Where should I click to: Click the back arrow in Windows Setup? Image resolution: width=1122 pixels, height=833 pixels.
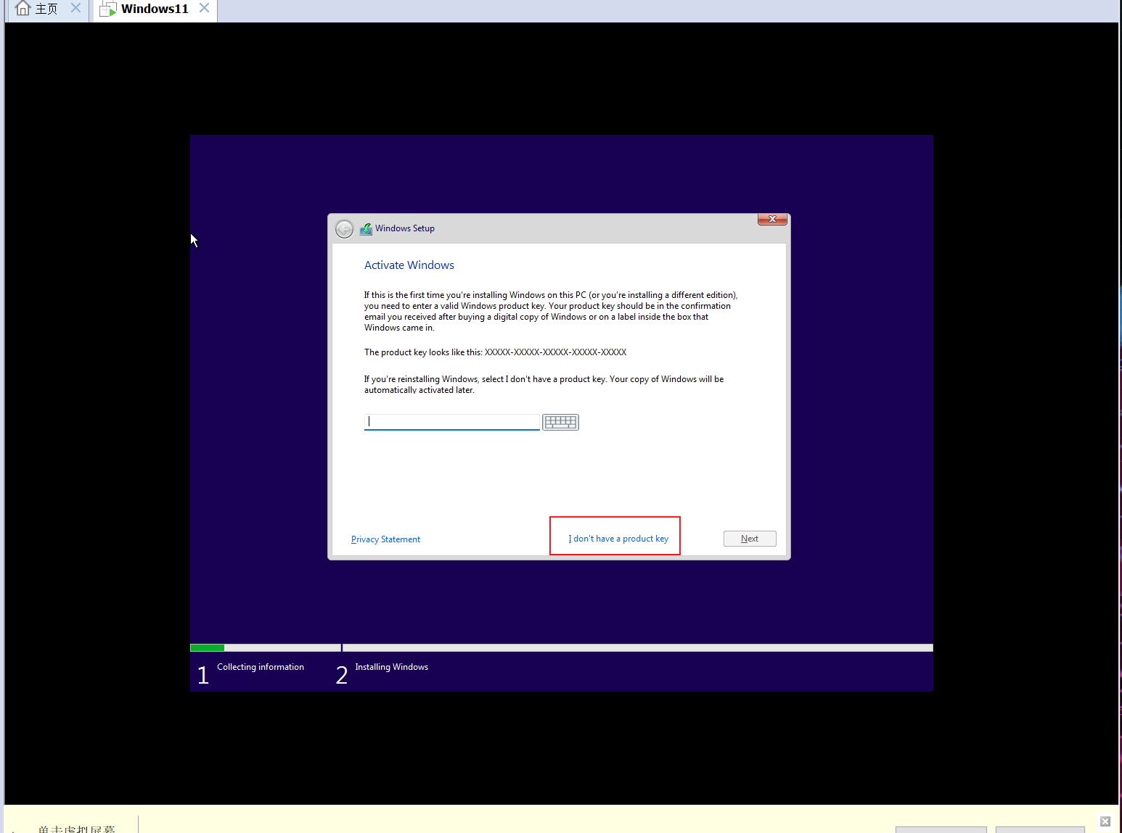344,229
